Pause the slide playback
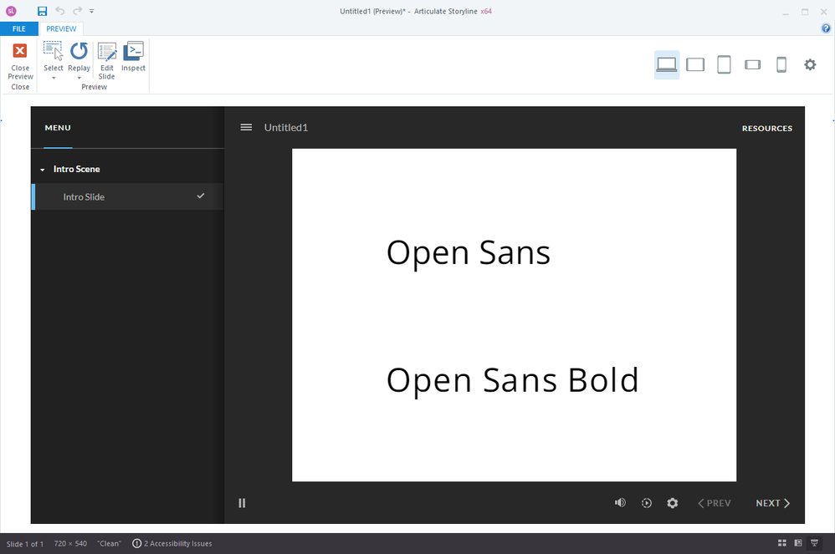Image resolution: width=835 pixels, height=554 pixels. pyautogui.click(x=242, y=503)
